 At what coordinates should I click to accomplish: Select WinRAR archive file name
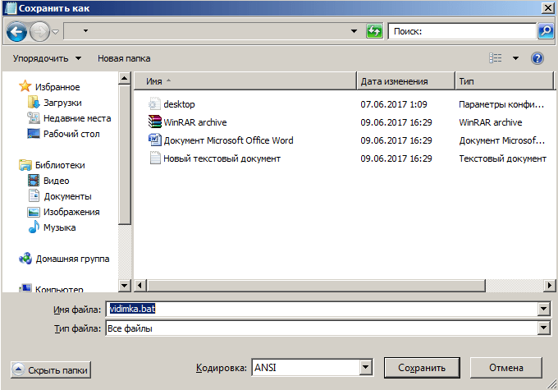click(195, 122)
